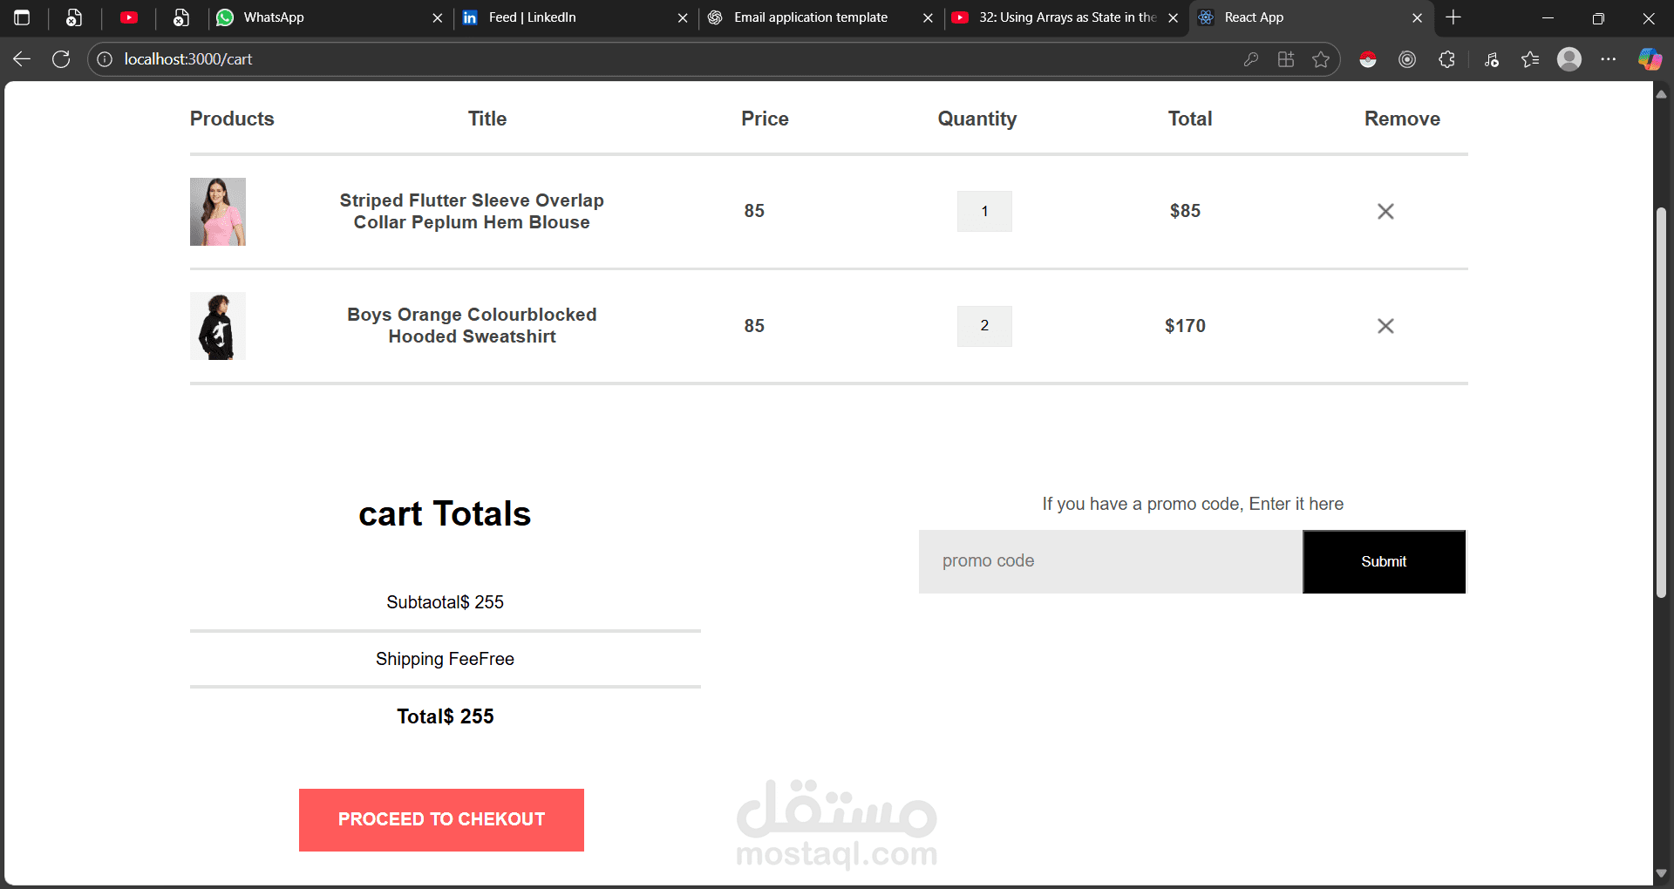Click the cart Totals heading

445,514
